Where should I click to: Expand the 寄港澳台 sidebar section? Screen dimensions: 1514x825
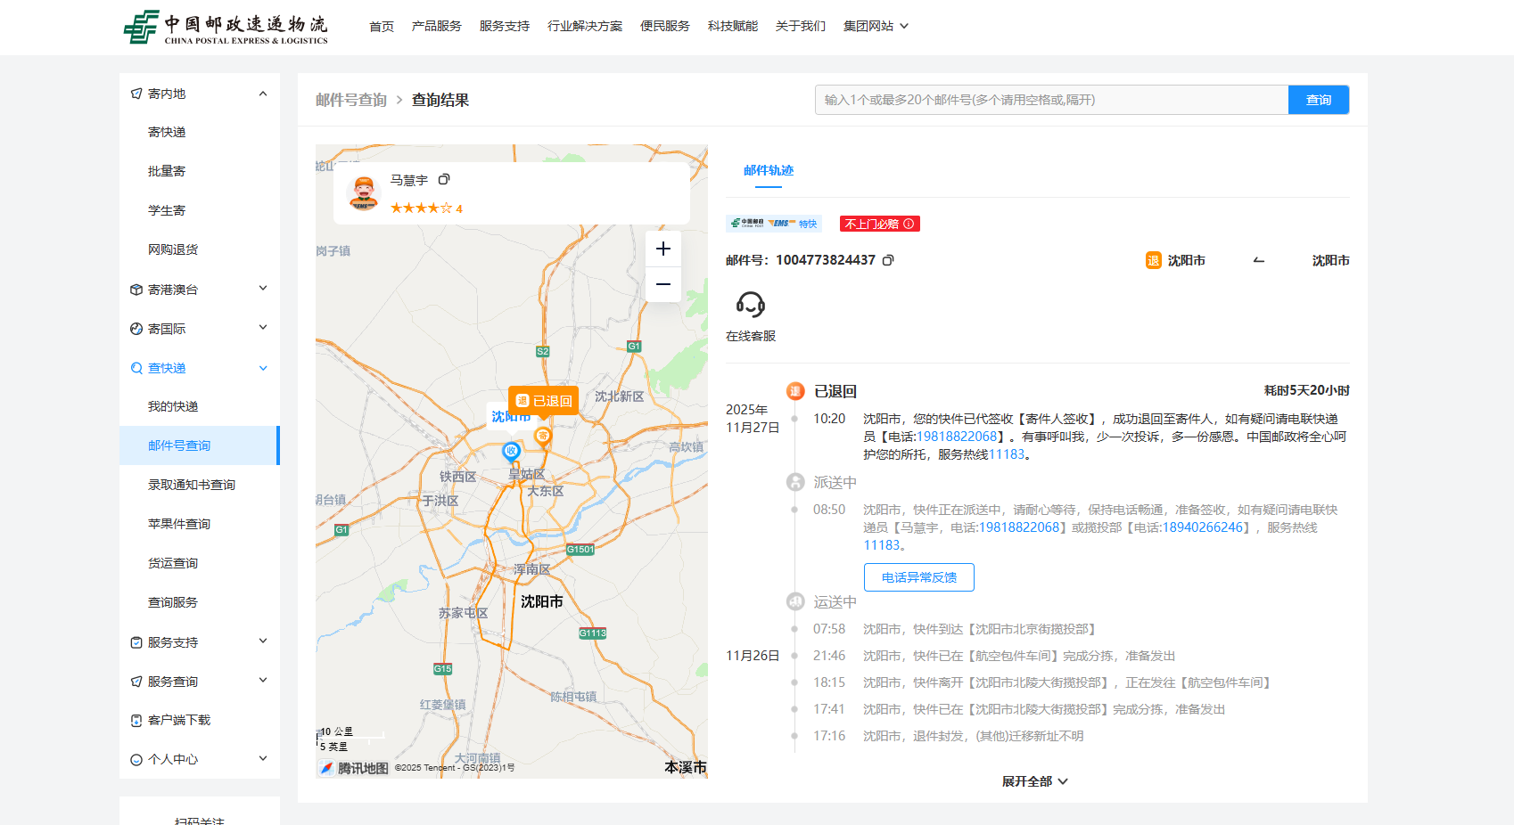point(262,289)
